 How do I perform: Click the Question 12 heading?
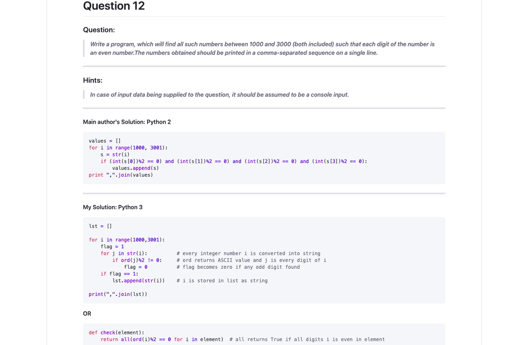(114, 6)
